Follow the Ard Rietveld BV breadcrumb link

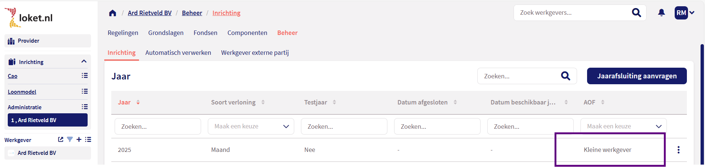[150, 13]
